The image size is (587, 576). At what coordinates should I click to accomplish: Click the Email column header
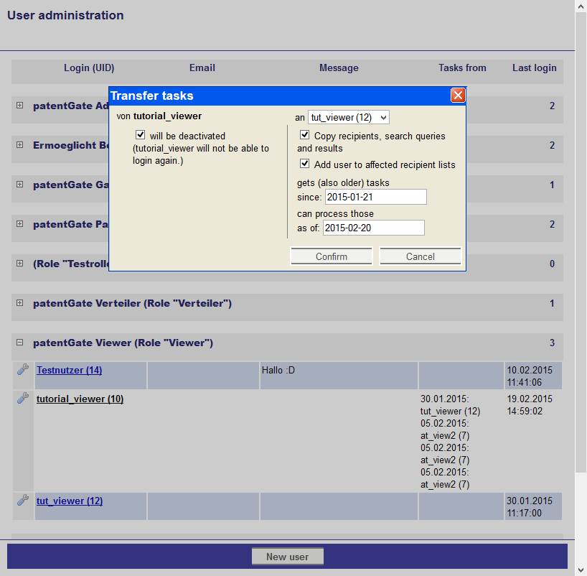(x=202, y=68)
